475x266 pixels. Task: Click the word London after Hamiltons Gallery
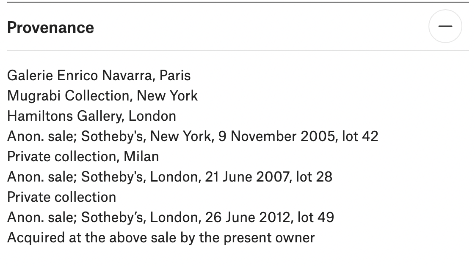pyautogui.click(x=152, y=116)
